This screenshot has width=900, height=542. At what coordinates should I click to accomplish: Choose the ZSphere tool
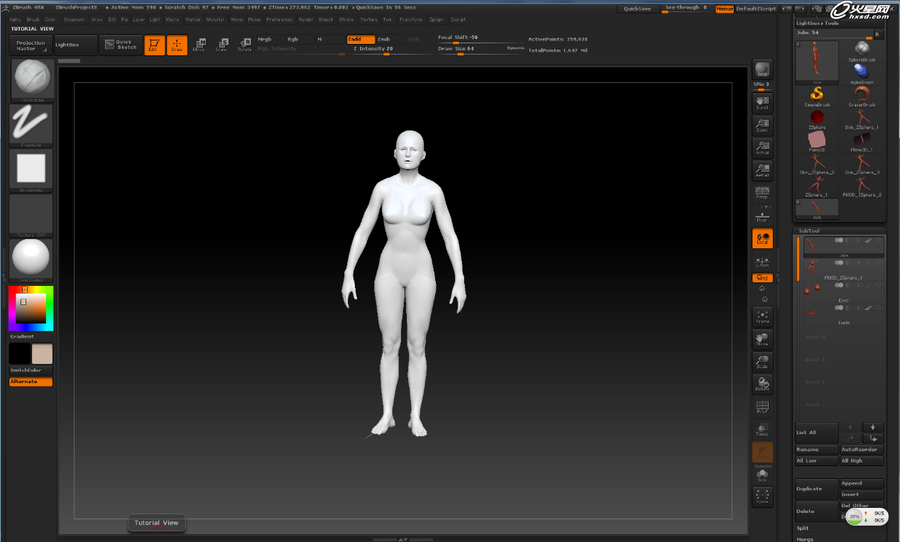[x=817, y=119]
